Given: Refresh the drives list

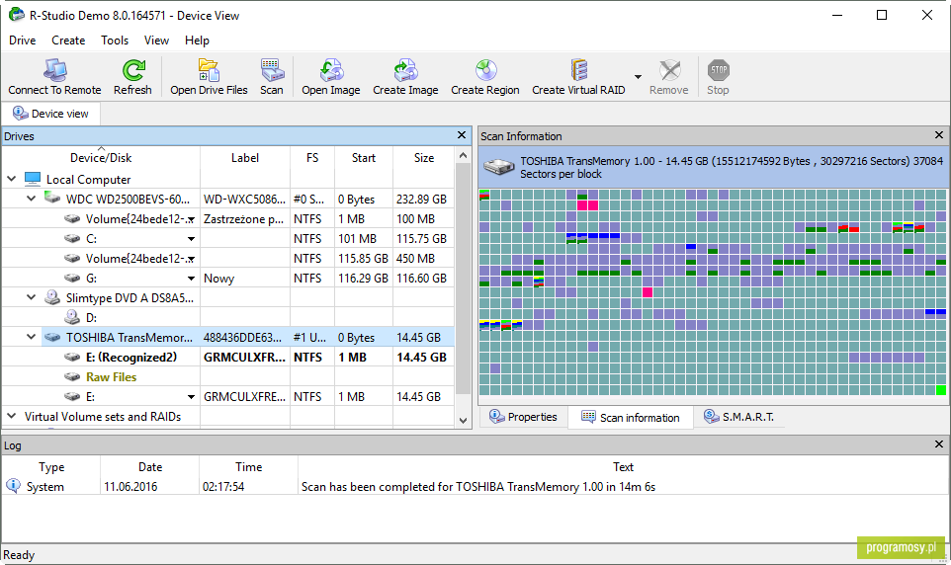Looking at the screenshot, I should point(132,70).
